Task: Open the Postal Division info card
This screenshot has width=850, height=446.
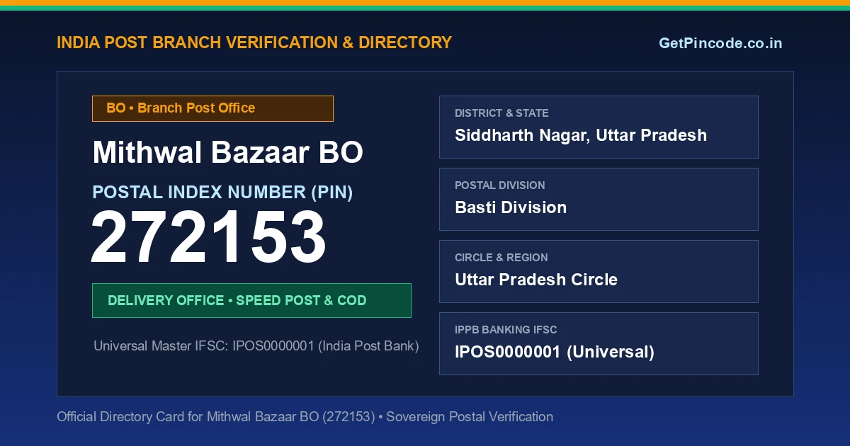Action: tap(599, 199)
